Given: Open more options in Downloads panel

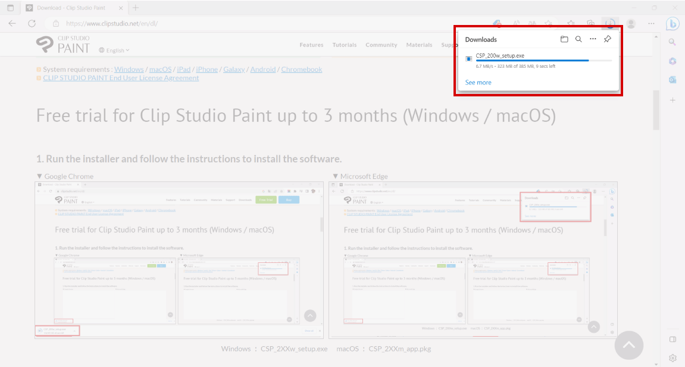Looking at the screenshot, I should [593, 39].
